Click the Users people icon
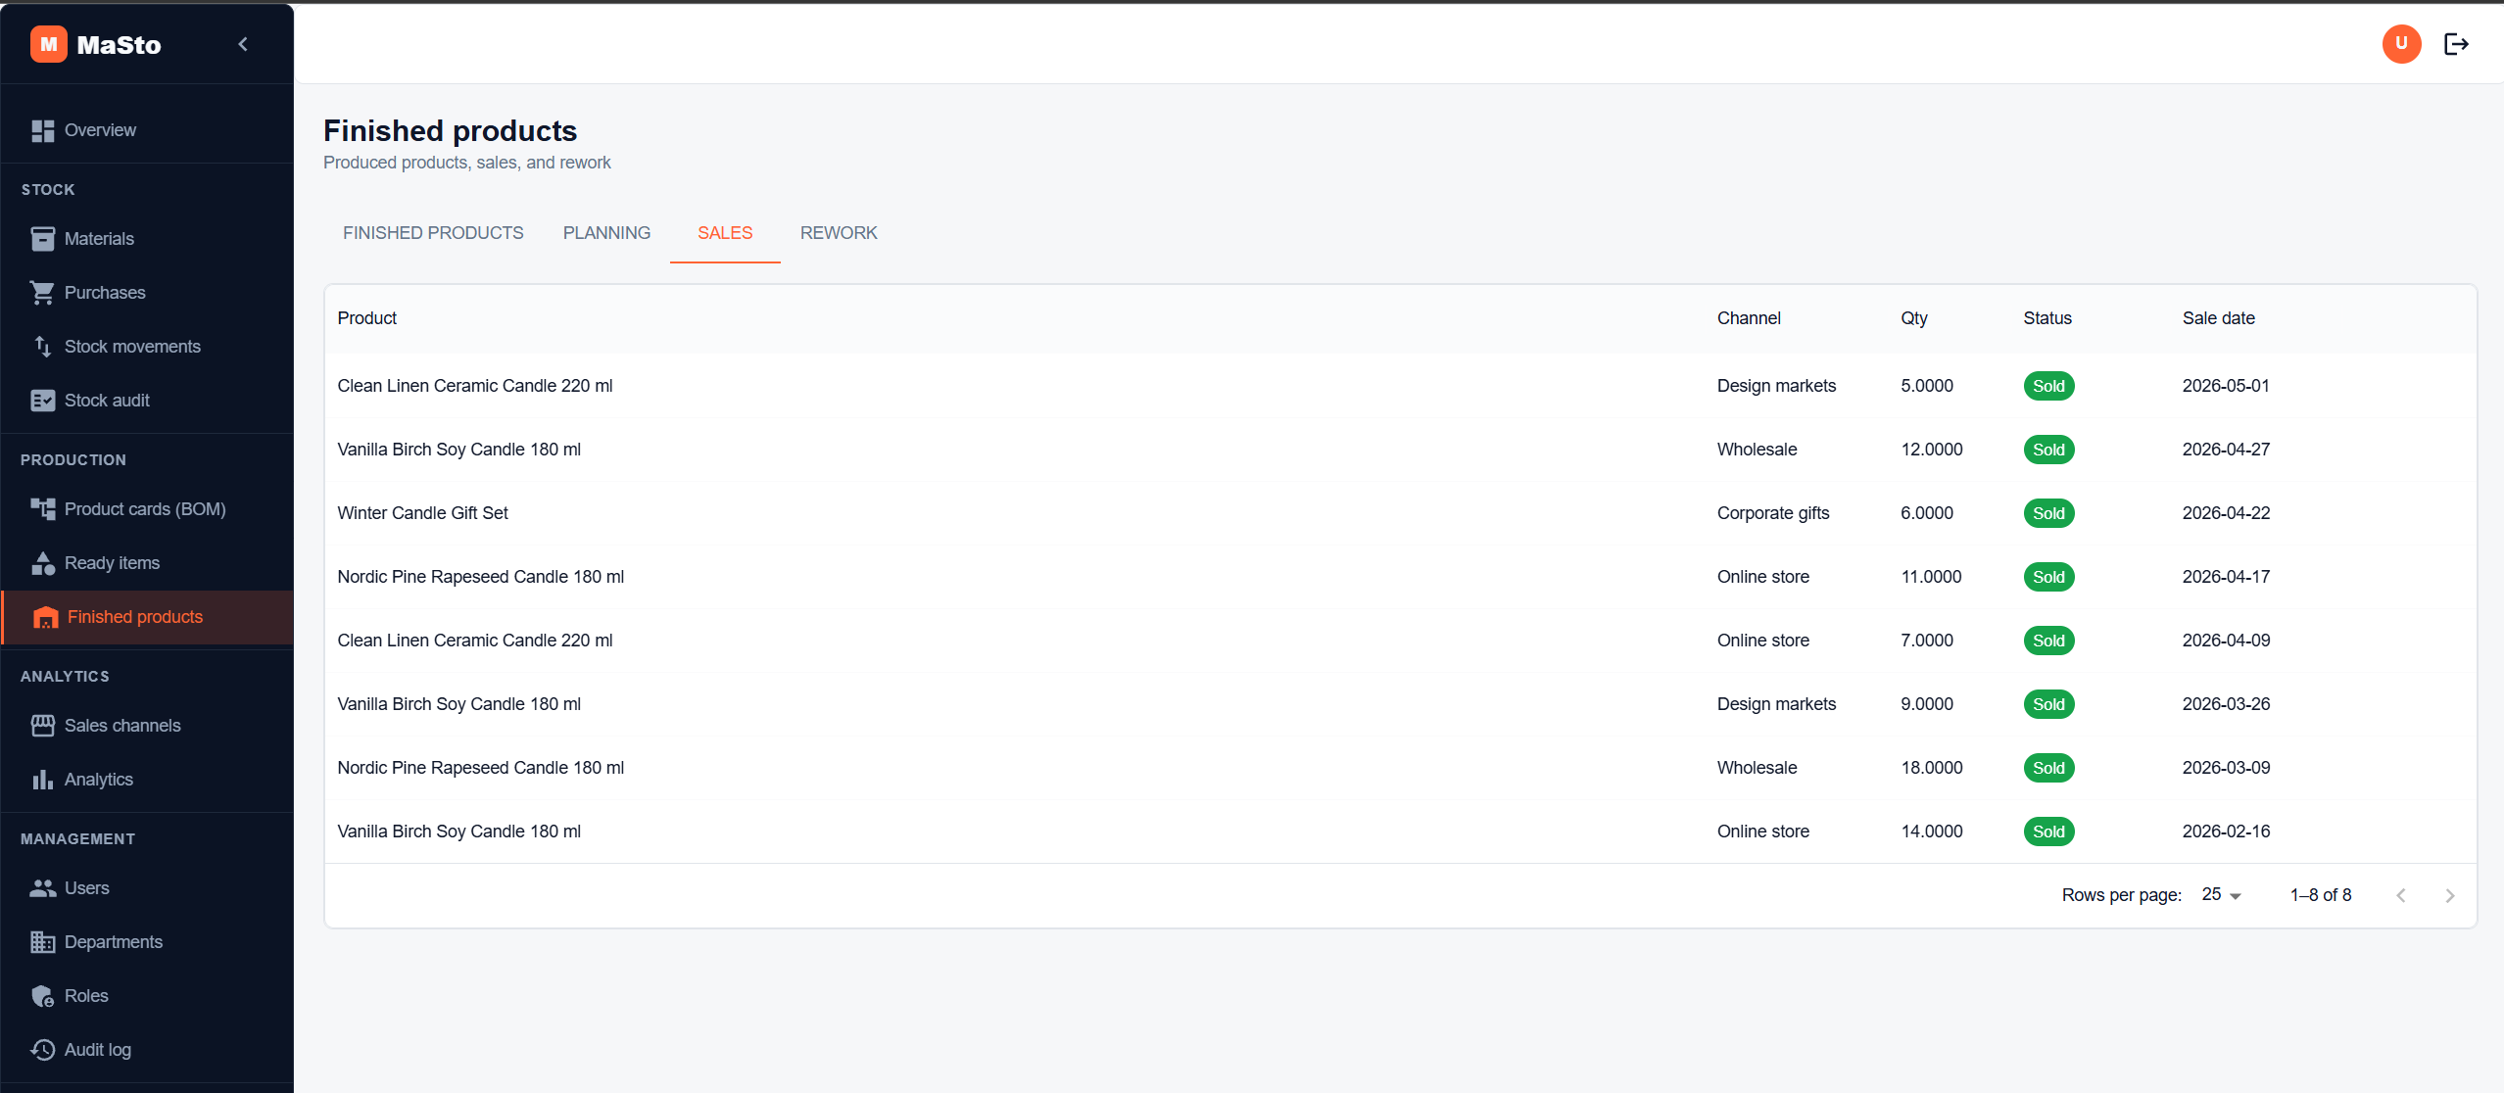The image size is (2504, 1093). click(x=42, y=888)
